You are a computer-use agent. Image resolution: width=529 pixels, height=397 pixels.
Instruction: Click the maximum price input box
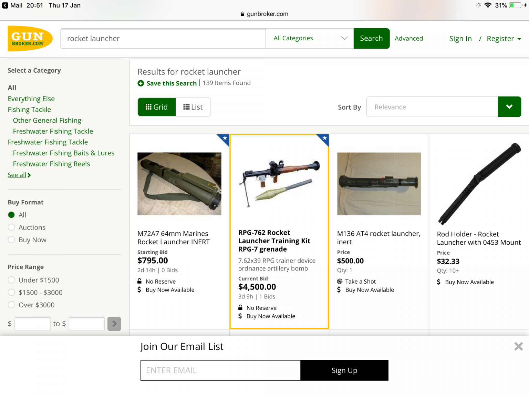(87, 324)
